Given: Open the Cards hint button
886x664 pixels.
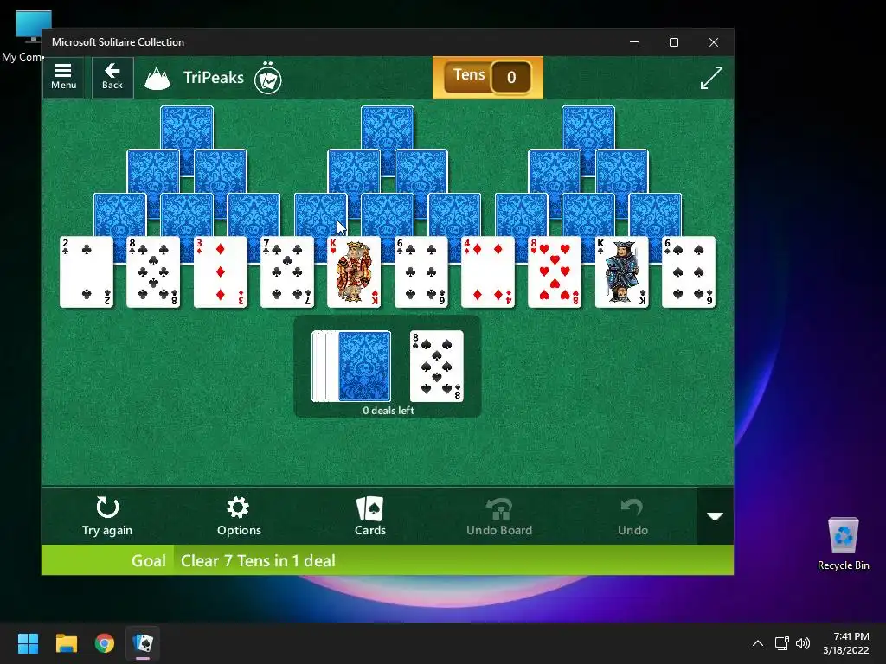Looking at the screenshot, I should pyautogui.click(x=370, y=516).
